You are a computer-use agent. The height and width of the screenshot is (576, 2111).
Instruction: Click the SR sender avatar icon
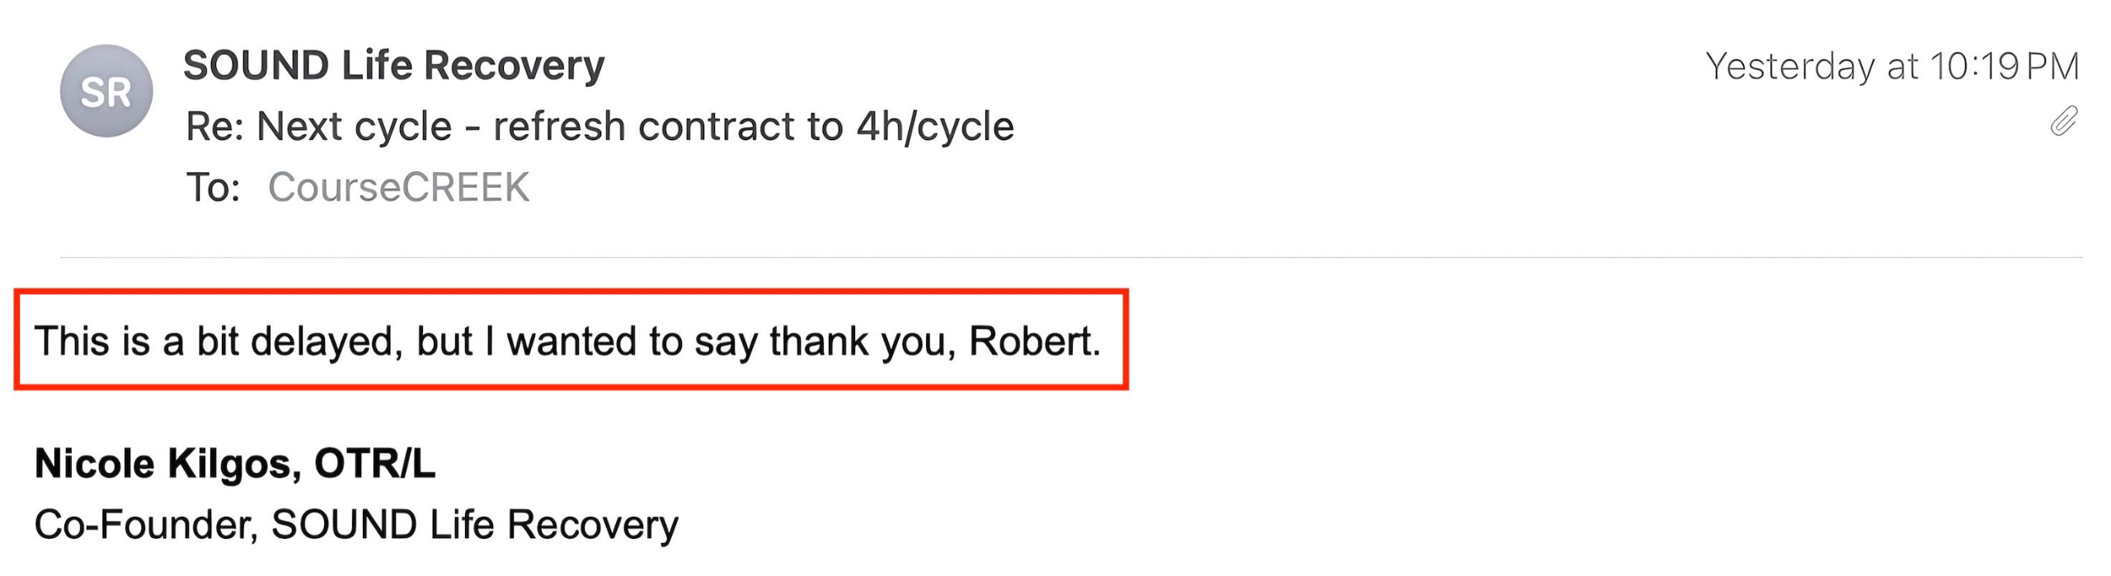(x=106, y=91)
